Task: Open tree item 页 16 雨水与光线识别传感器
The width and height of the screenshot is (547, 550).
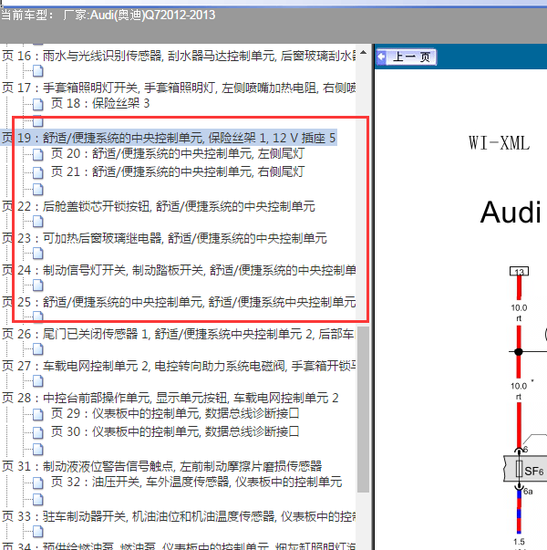Action: click(179, 56)
